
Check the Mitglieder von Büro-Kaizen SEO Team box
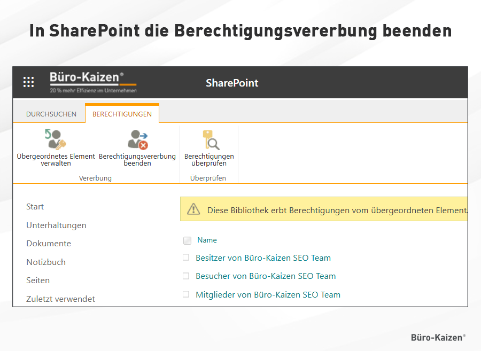(x=186, y=294)
